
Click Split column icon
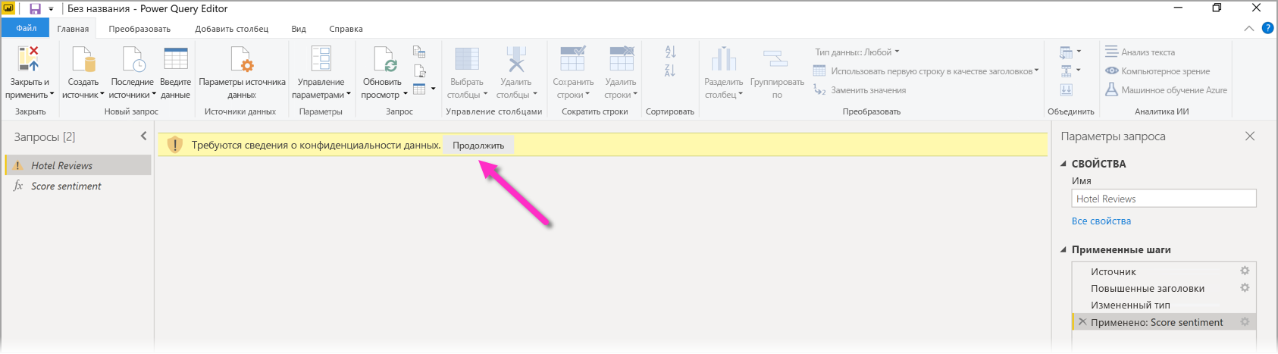point(724,58)
